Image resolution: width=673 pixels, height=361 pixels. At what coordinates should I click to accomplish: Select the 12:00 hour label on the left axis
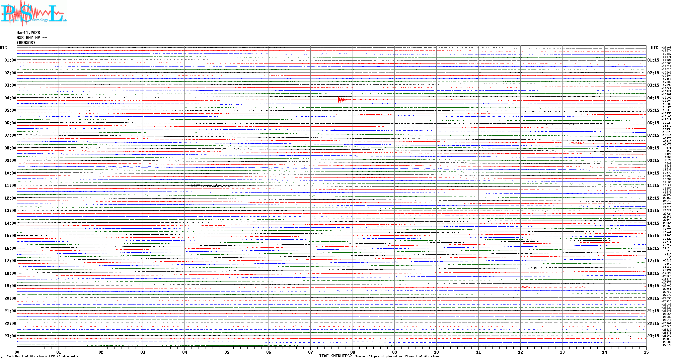[10, 198]
